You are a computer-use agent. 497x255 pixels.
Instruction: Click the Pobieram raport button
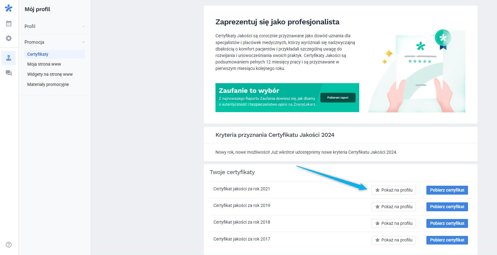pos(338,97)
